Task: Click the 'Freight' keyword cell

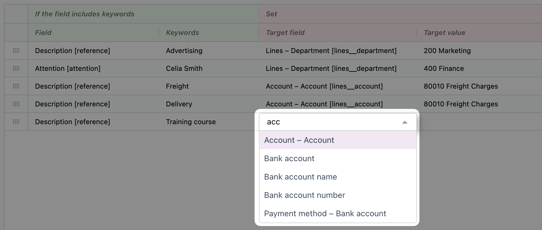Action: pyautogui.click(x=209, y=86)
